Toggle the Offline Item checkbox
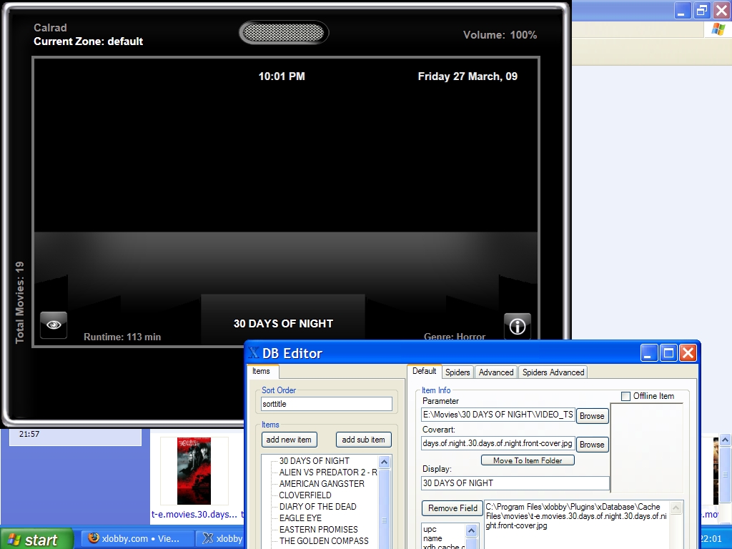This screenshot has width=732, height=549. (x=625, y=396)
